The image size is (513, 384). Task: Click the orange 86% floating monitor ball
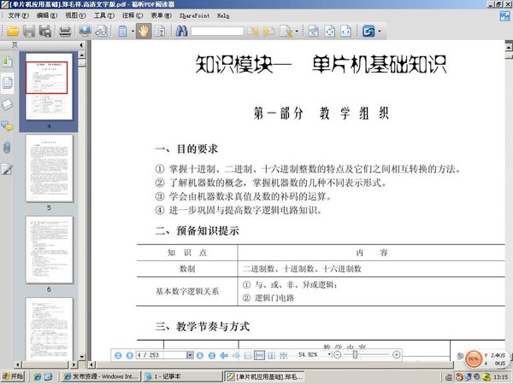tap(474, 358)
